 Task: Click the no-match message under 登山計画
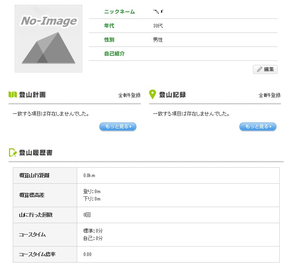pos(51,114)
